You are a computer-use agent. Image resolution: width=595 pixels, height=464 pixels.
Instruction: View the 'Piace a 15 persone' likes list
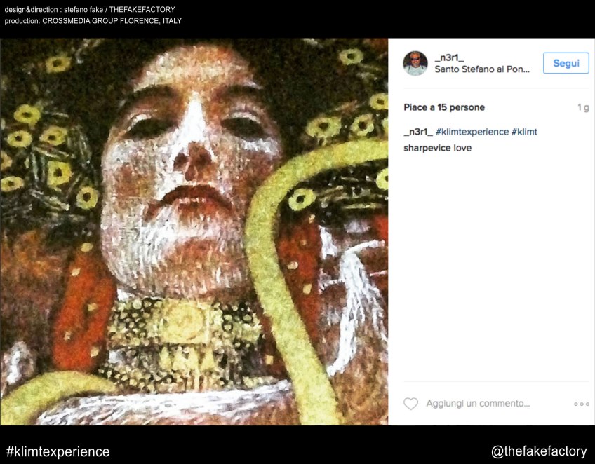tap(444, 107)
